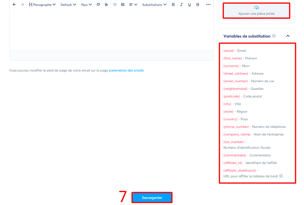304x205 pixels.
Task: Select the {commentaire} variable
Action: [x=235, y=155]
